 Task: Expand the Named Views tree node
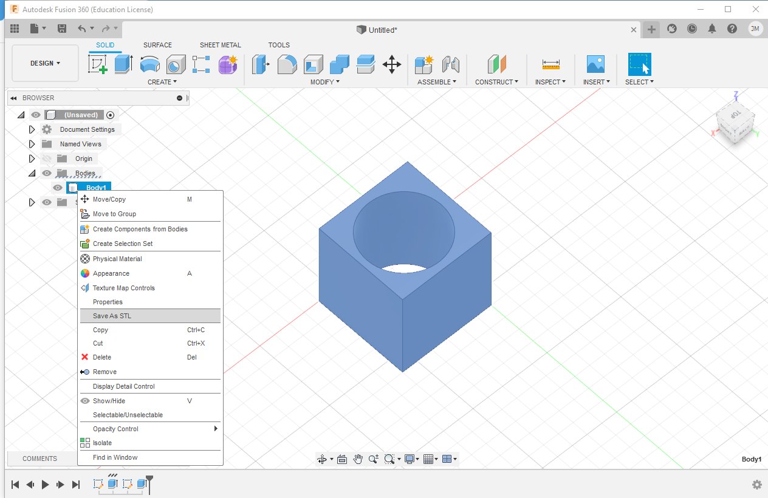[32, 144]
